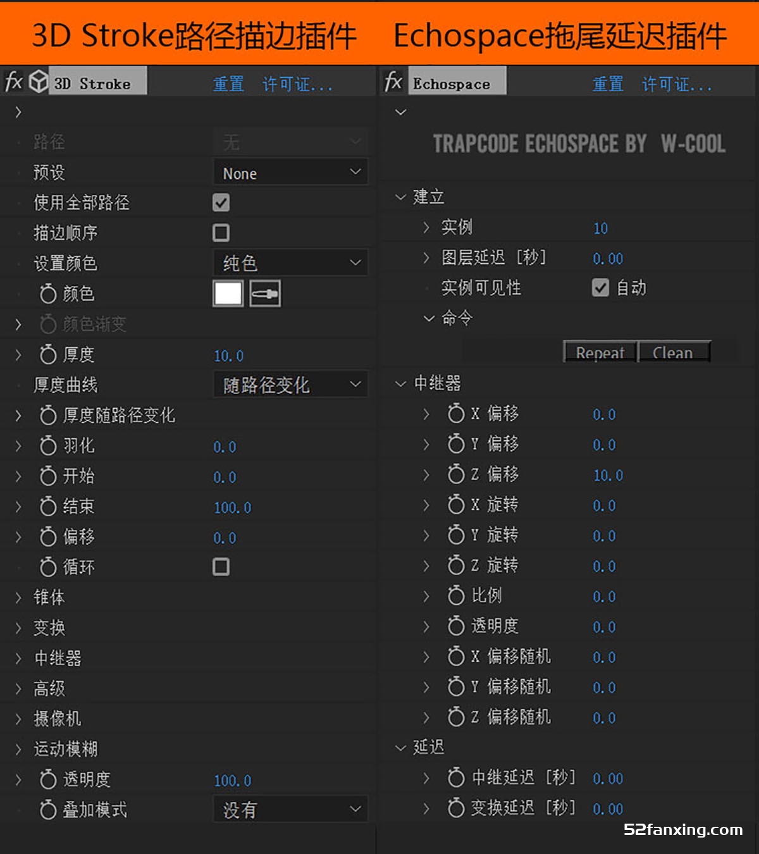Expand the 实例 property
Viewport: 759px width, 854px height.
[x=426, y=227]
